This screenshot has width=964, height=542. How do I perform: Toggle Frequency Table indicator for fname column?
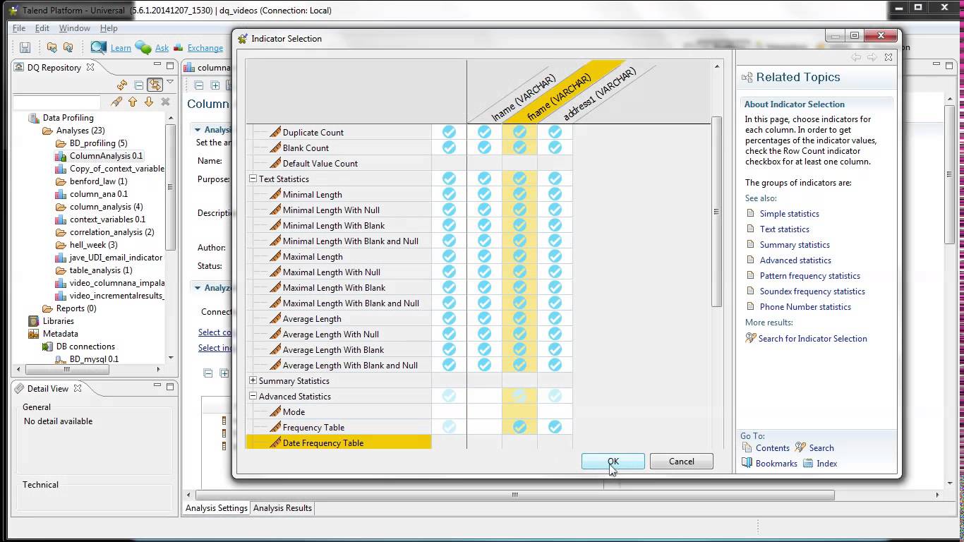pos(519,427)
